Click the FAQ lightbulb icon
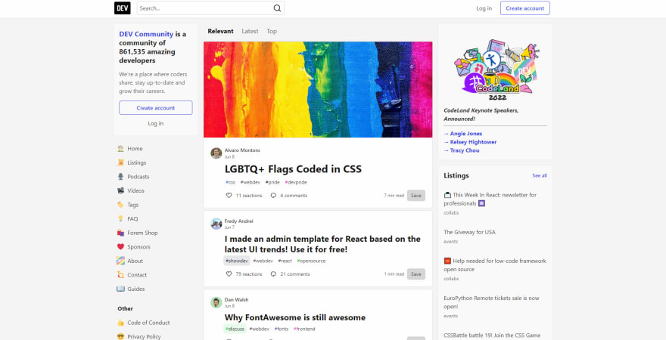 [x=120, y=219]
